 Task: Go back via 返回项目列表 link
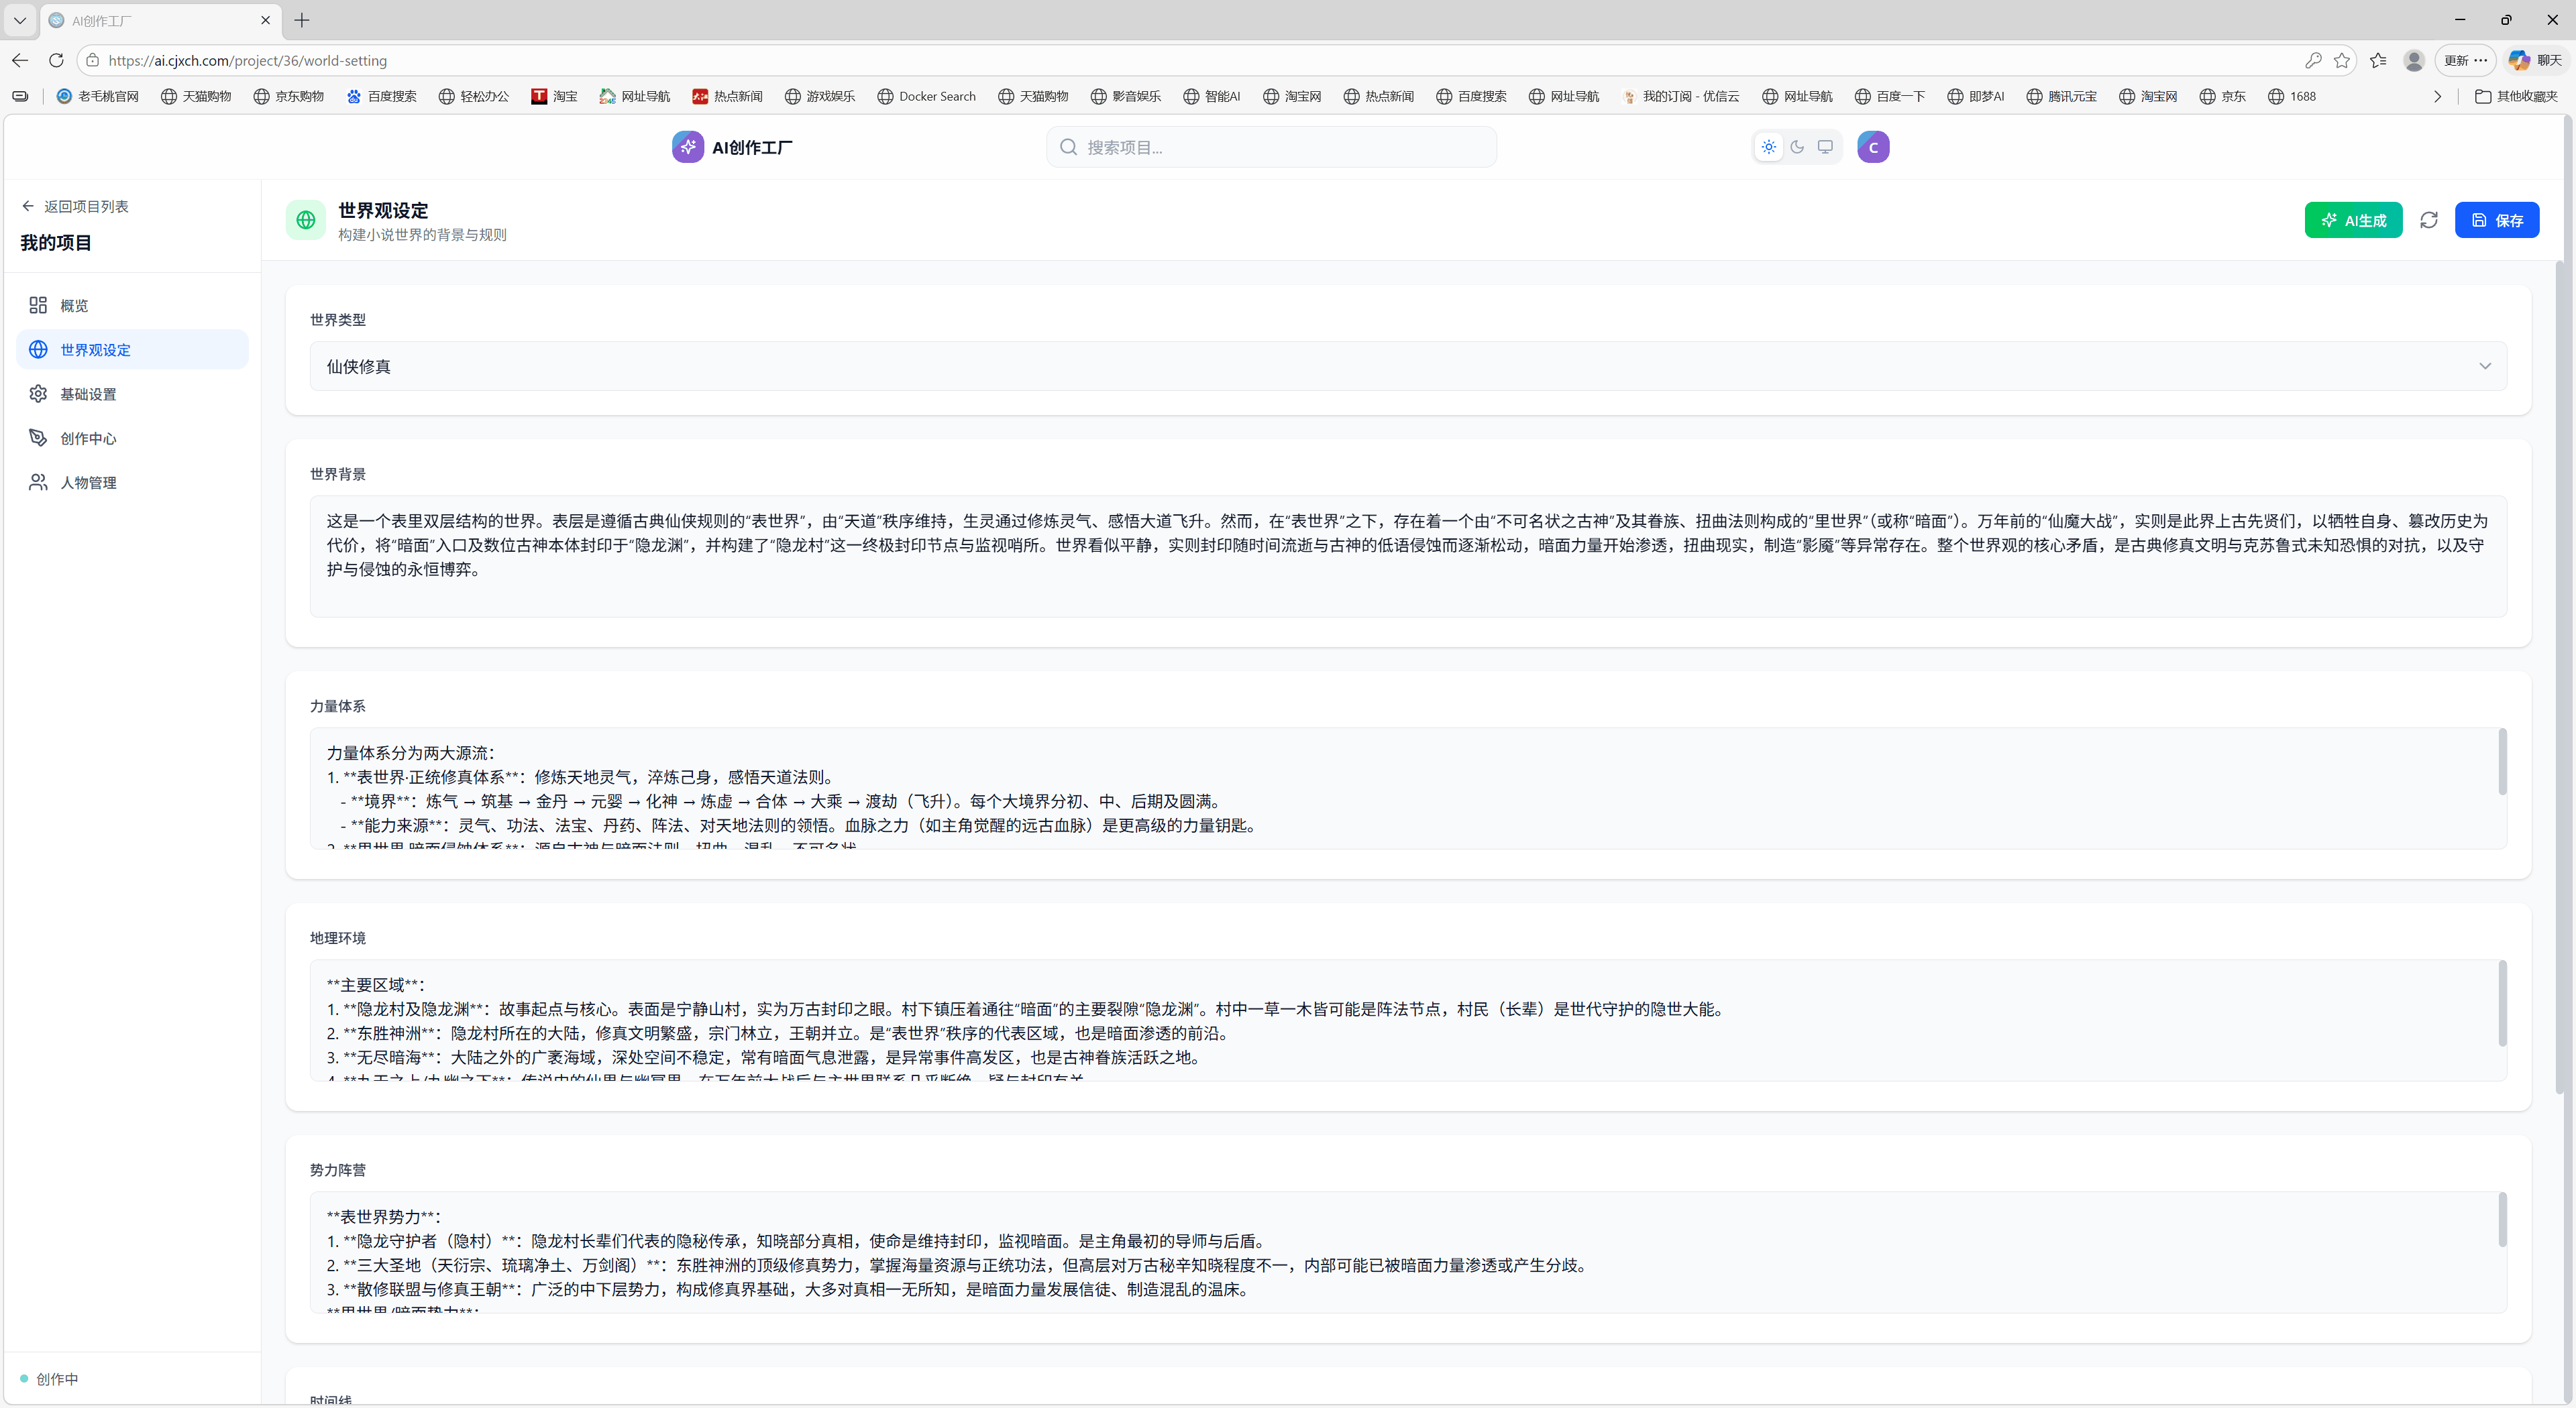tap(75, 206)
